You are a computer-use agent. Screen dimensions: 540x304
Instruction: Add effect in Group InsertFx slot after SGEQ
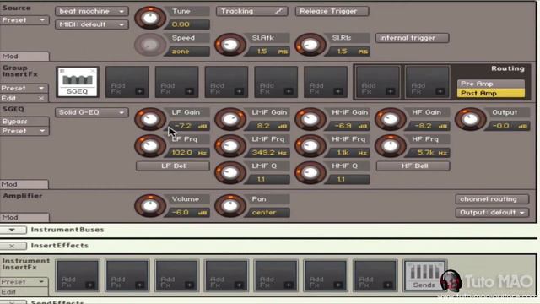(x=127, y=82)
